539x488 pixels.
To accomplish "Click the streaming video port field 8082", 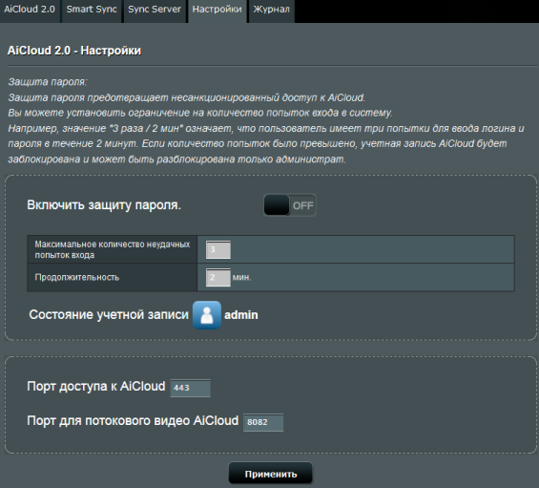I will coord(263,422).
